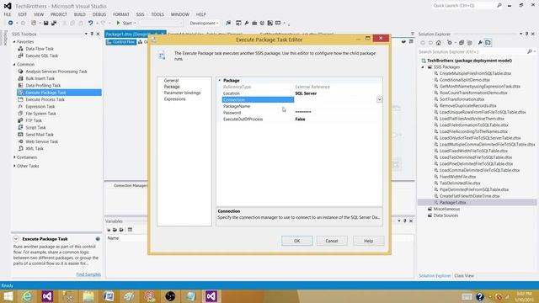Open Properties wrench in Solution Explorer
Screen dimensions: 539x303
point(480,43)
